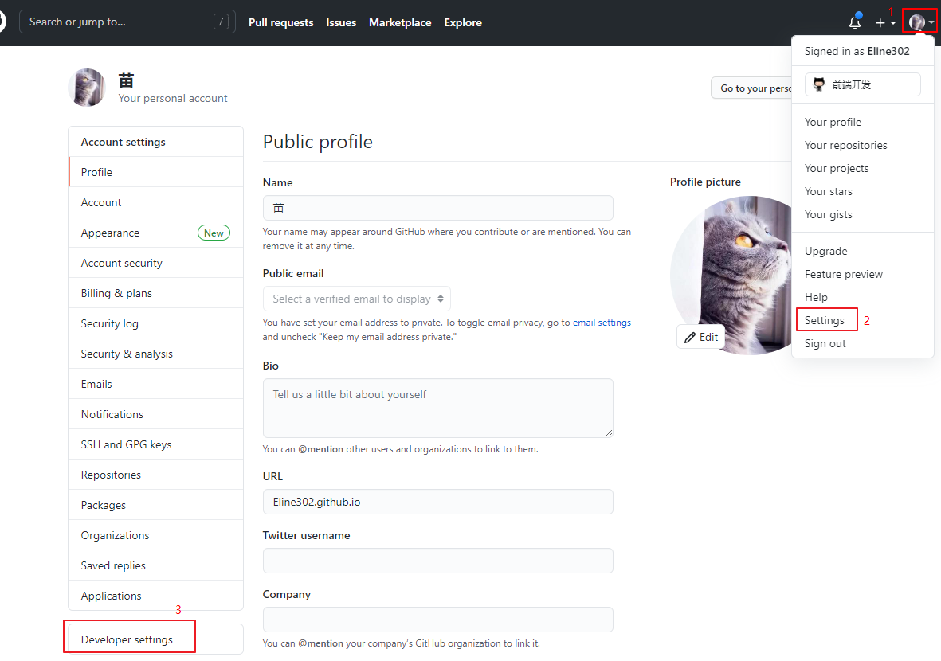This screenshot has width=941, height=661.
Task: Click the small cat avatar beside account name
Action: (87, 88)
